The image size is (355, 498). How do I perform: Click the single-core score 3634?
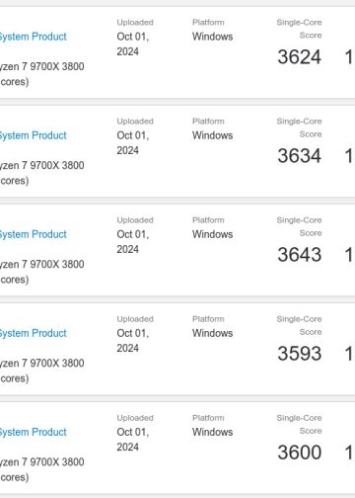coord(300,155)
